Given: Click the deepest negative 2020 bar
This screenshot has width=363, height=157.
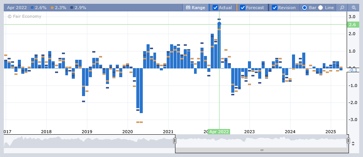Looking at the screenshot, I should point(141,91).
